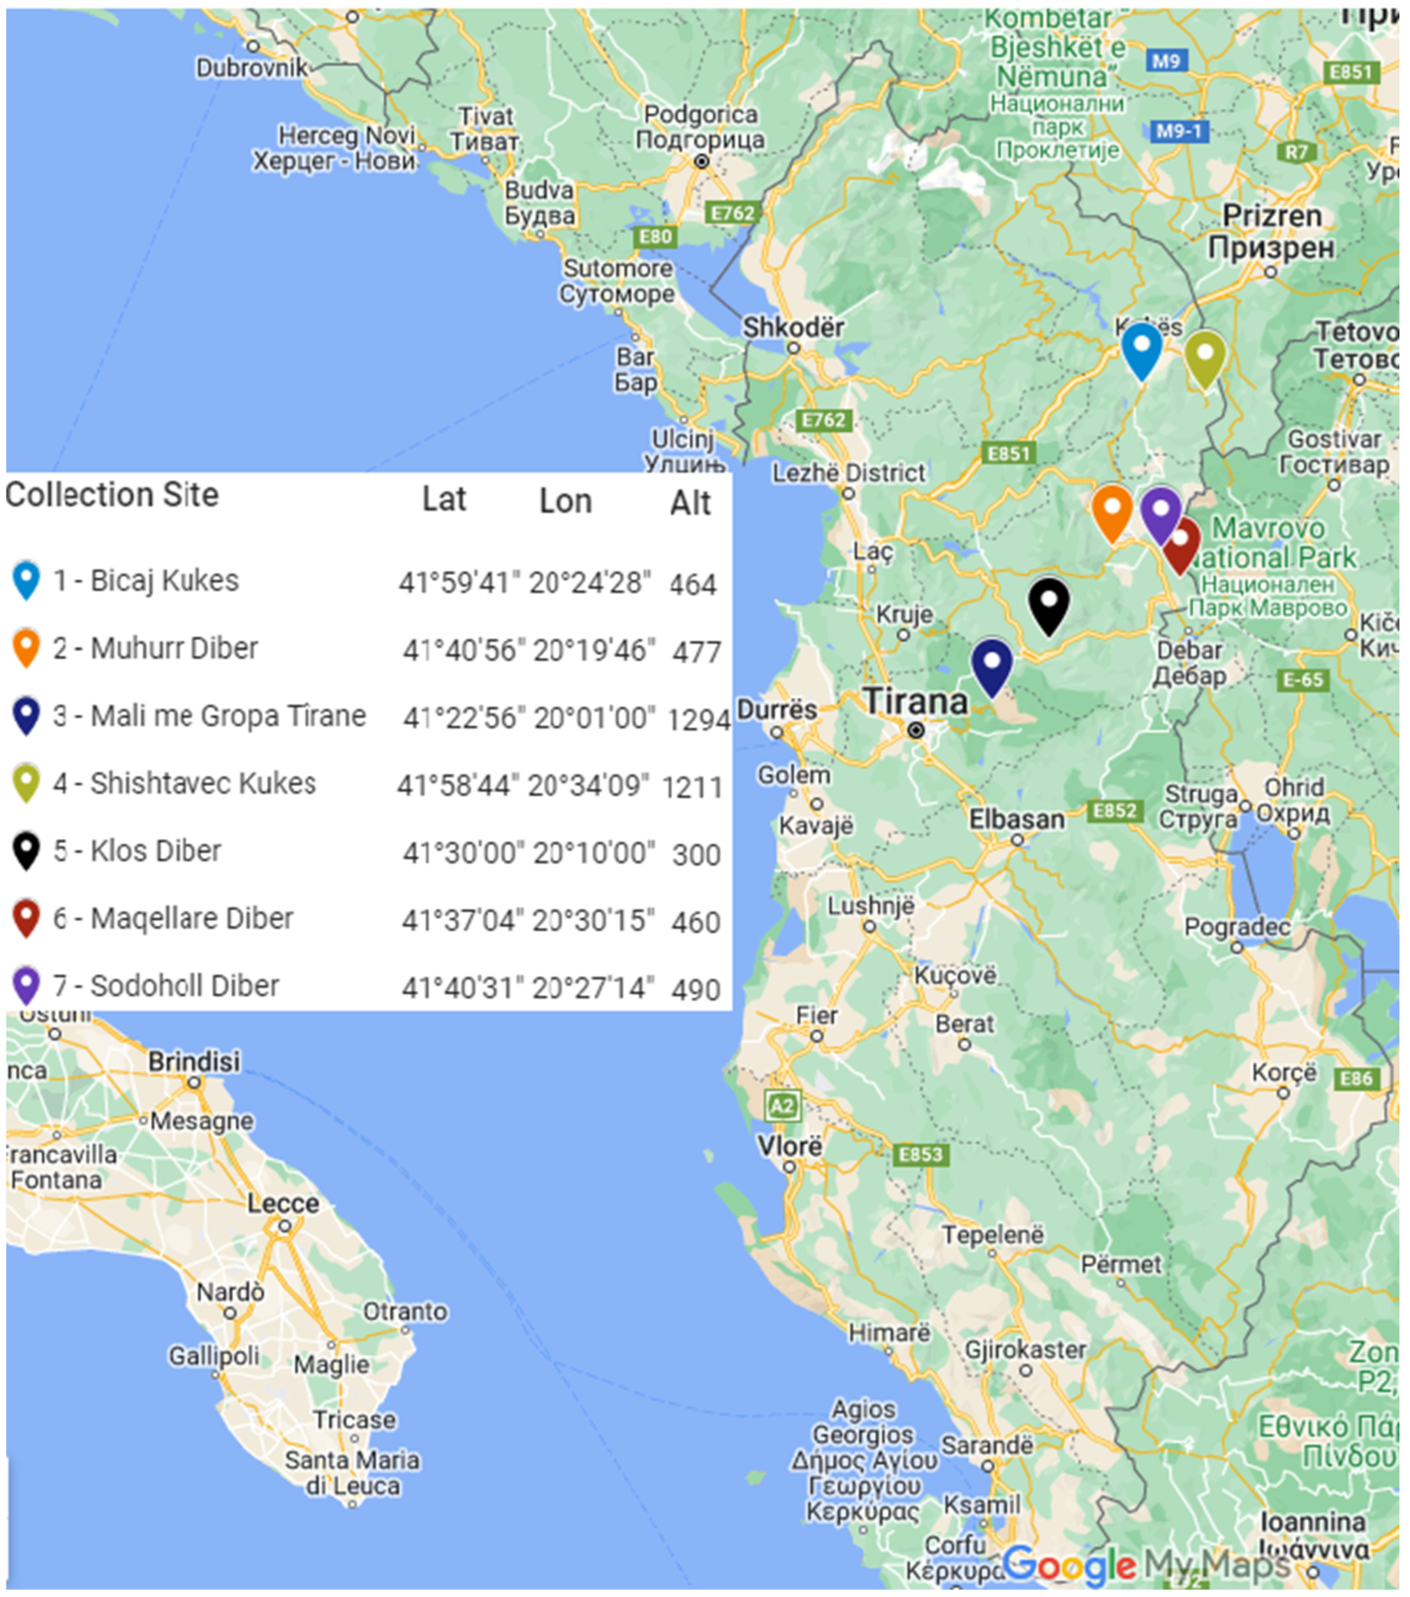Select the navy Mali me Gropa pin
This screenshot has height=1597, width=1410.
(x=991, y=665)
